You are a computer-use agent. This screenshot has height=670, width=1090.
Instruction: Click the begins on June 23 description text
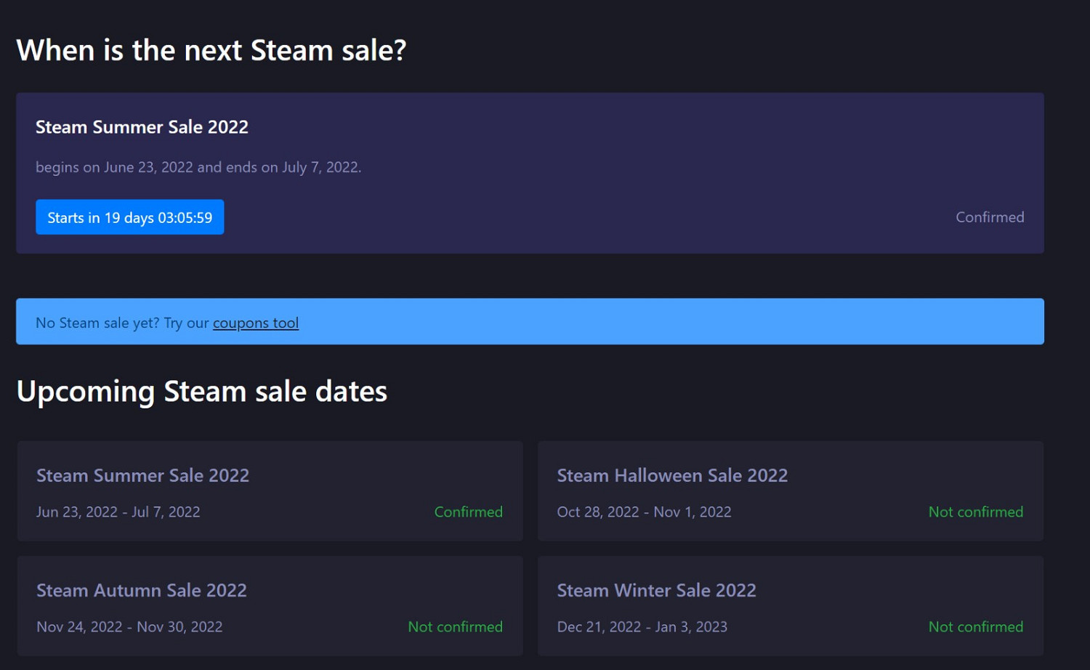click(x=198, y=167)
